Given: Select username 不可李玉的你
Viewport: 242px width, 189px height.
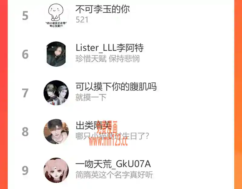Looking at the screenshot, I should pyautogui.click(x=103, y=9).
